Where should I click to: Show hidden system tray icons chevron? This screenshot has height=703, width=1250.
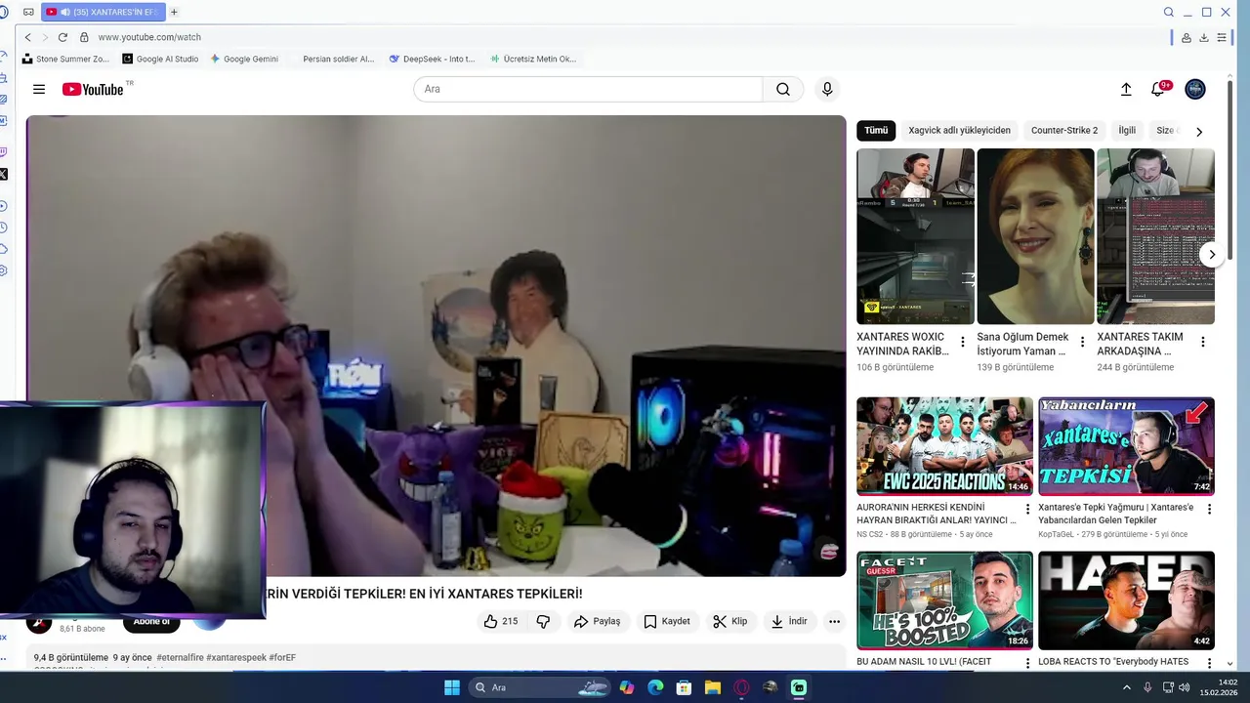tap(1126, 687)
